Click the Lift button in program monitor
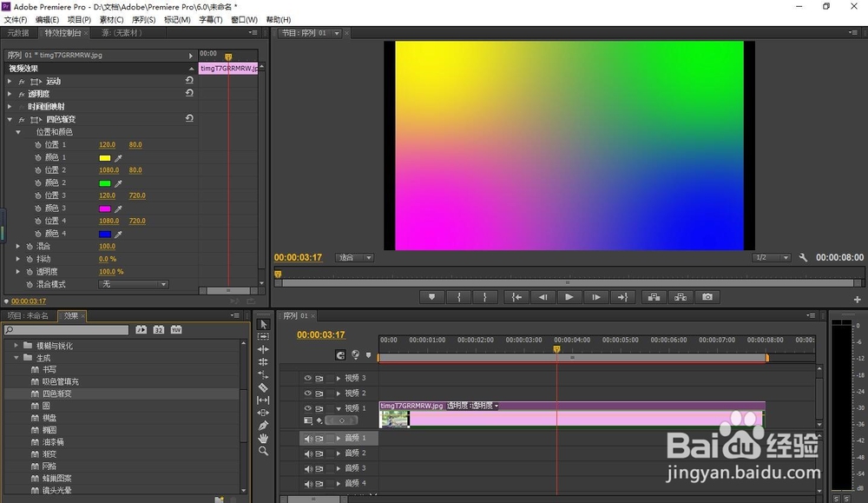868x503 pixels. (654, 297)
